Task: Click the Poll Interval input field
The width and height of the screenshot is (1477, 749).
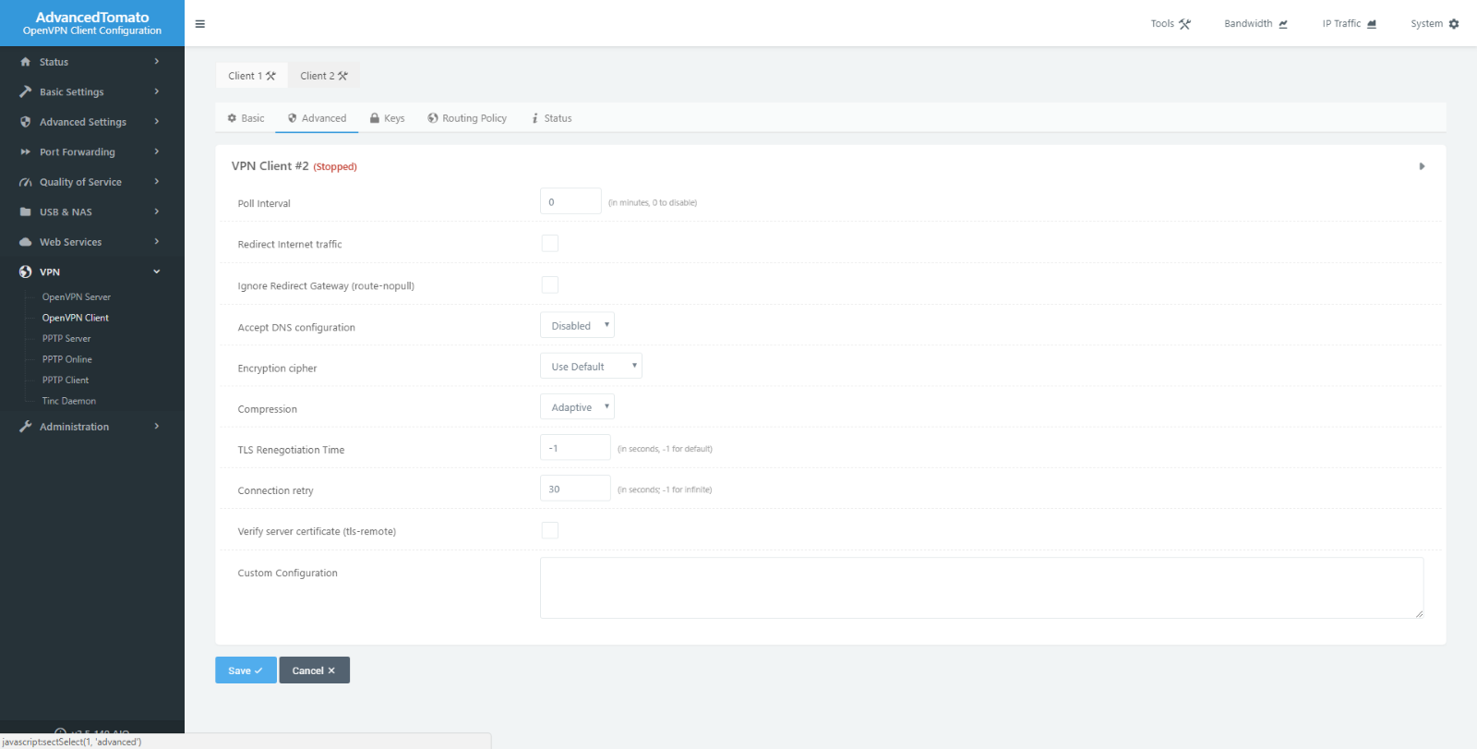Action: 570,201
